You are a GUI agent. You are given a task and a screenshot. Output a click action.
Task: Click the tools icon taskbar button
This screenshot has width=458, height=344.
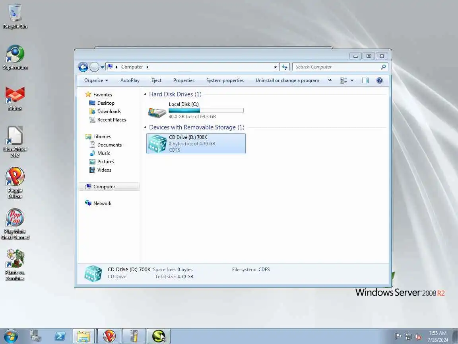pyautogui.click(x=134, y=336)
